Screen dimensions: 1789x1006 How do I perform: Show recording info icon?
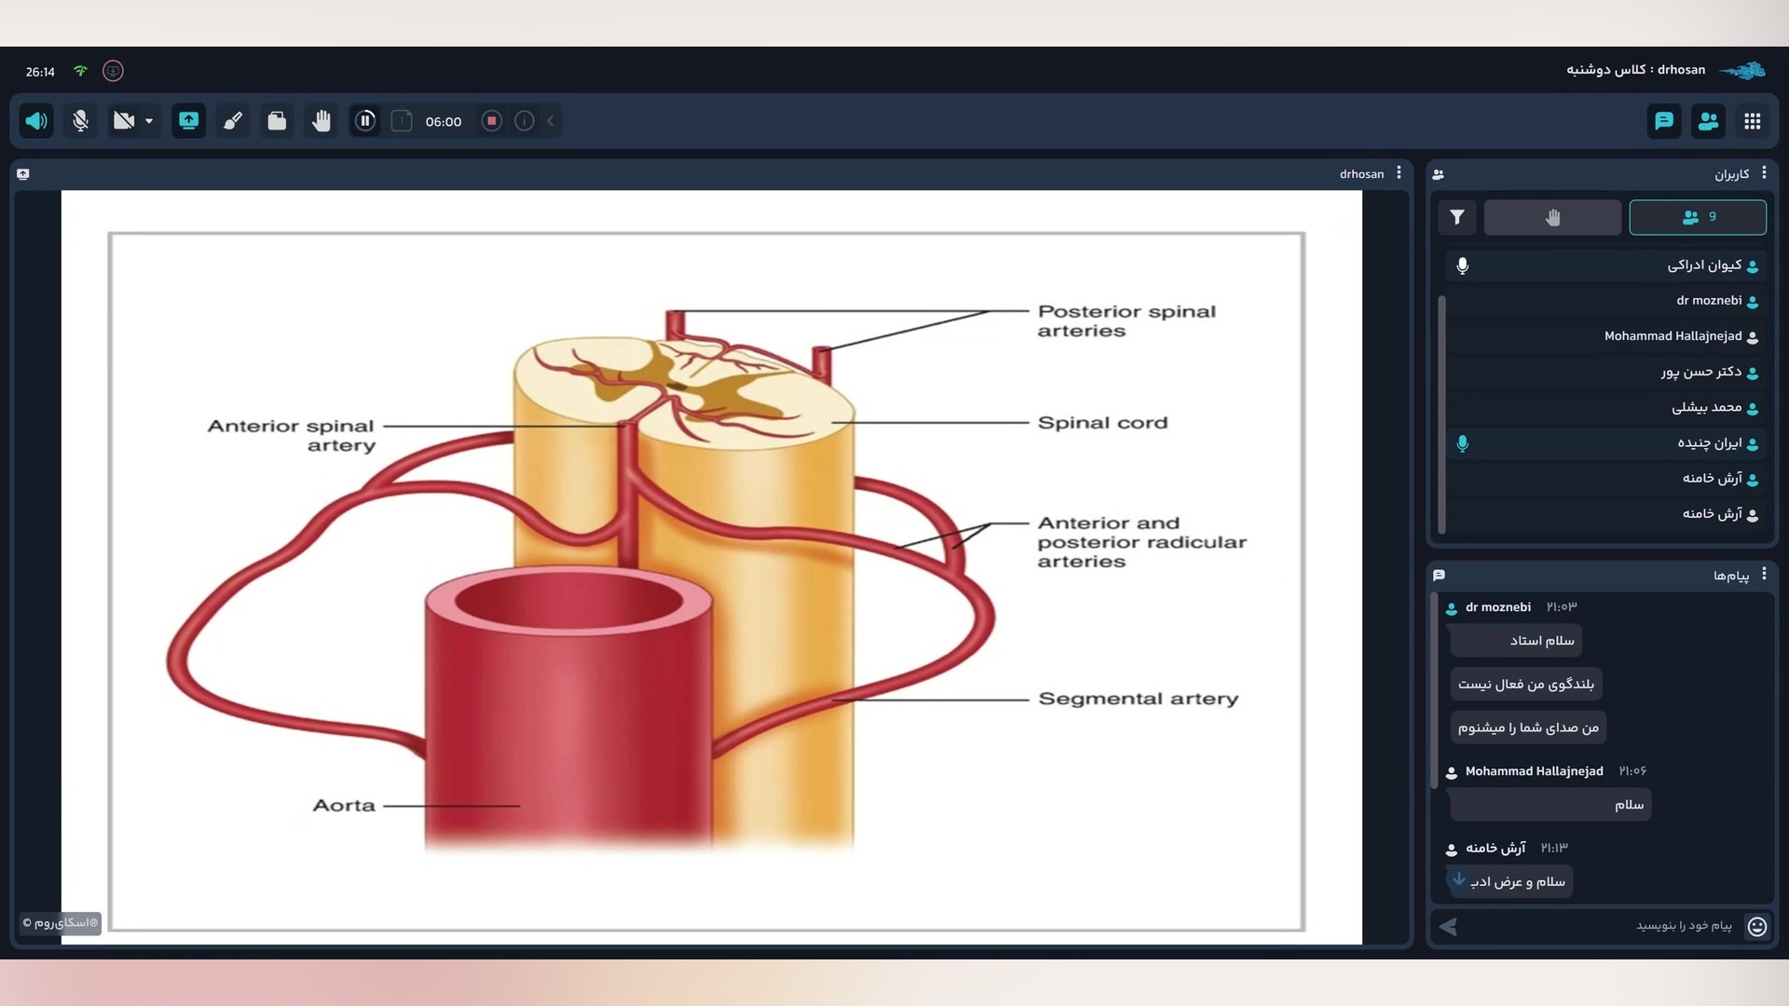point(525,121)
